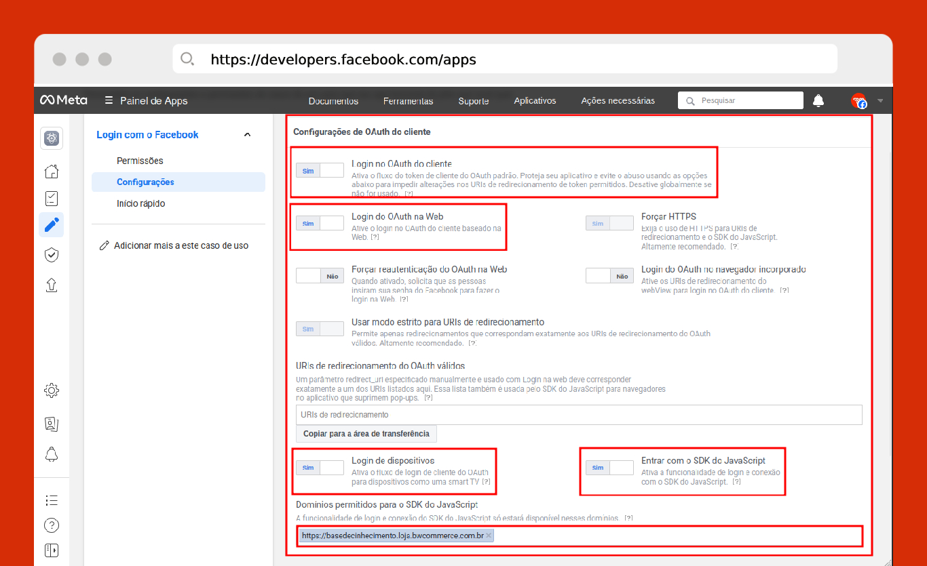
Task: Click the magnifier icon in the Pesquisar box
Action: click(x=690, y=101)
